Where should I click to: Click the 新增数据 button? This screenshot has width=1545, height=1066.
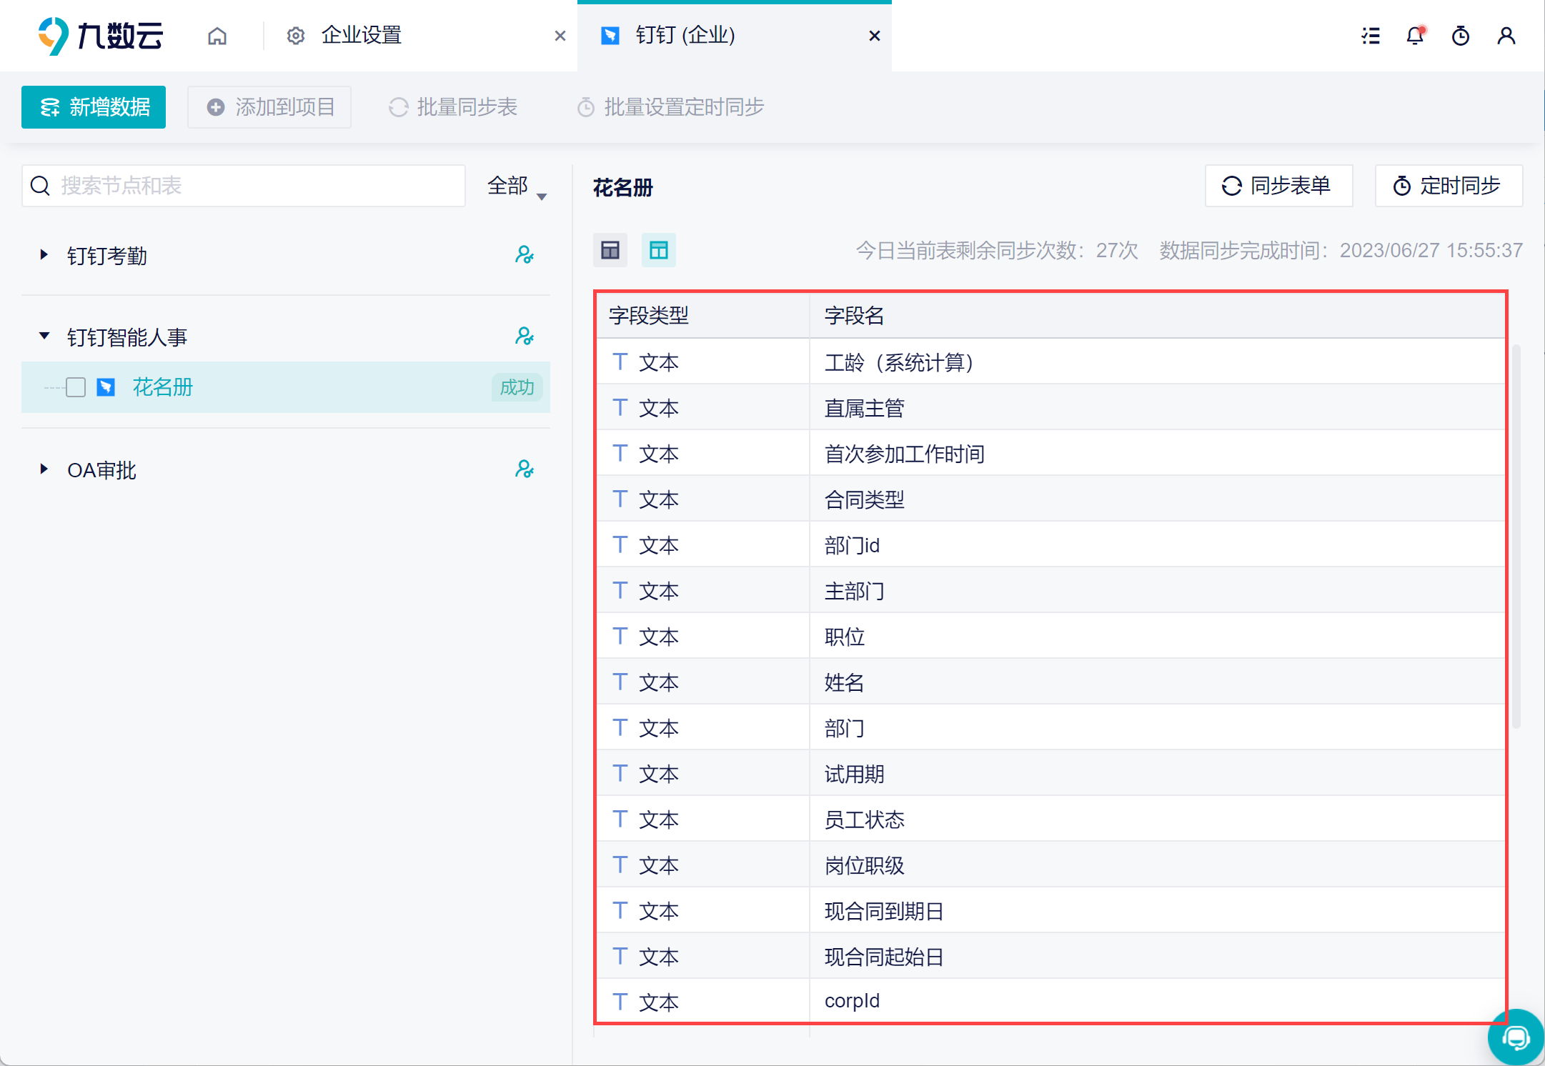click(94, 107)
